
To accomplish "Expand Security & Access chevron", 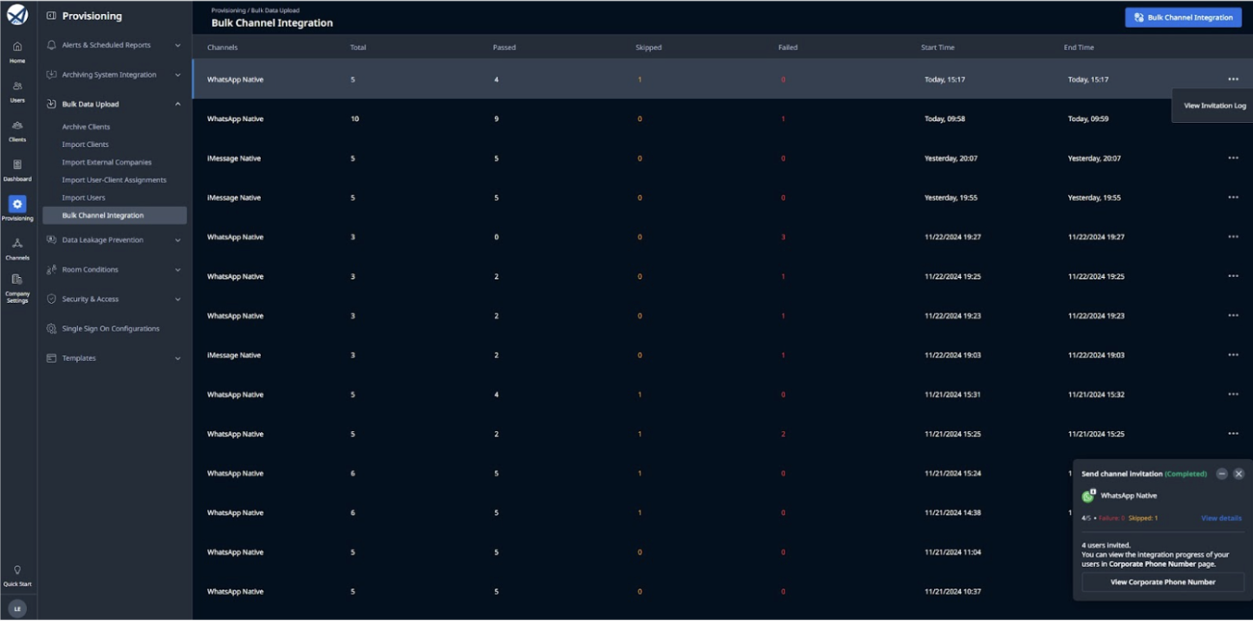I will (178, 299).
